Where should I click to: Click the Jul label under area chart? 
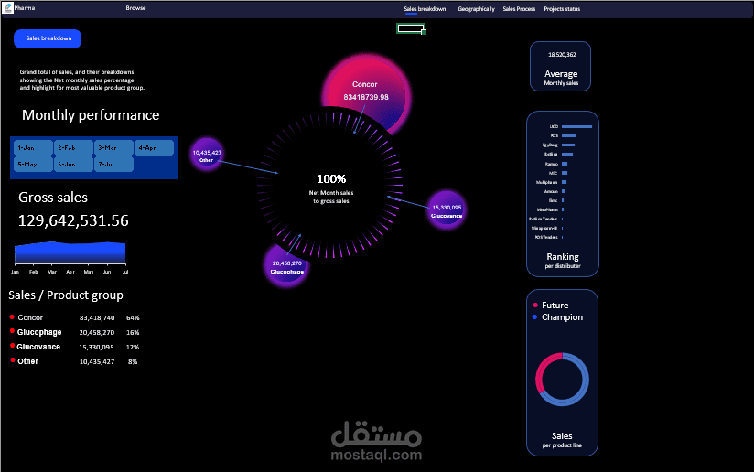[x=125, y=272]
